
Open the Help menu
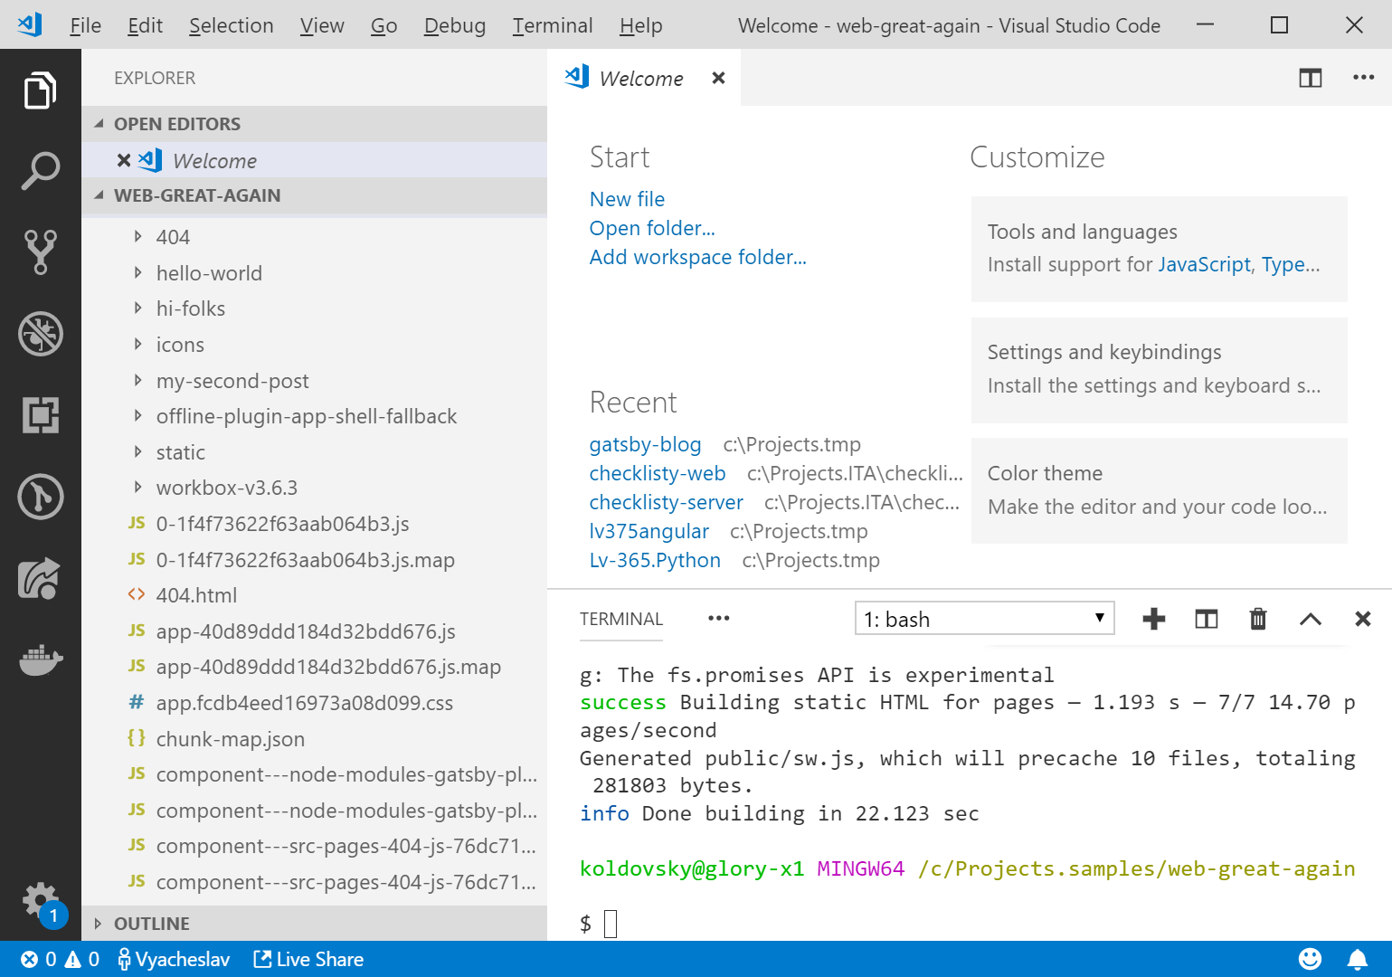point(640,25)
